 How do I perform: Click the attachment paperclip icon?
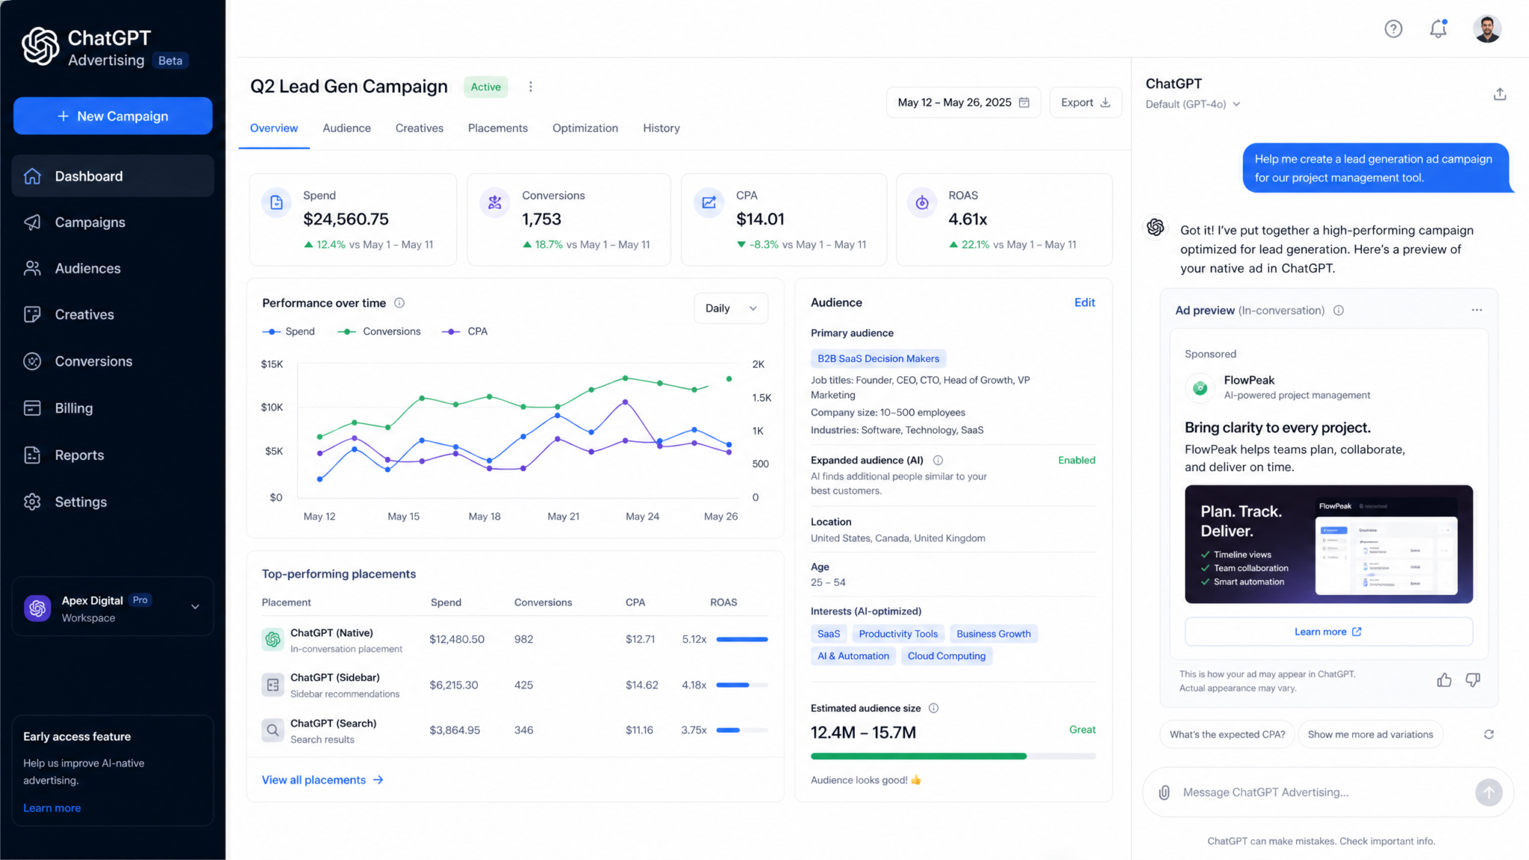(1164, 792)
